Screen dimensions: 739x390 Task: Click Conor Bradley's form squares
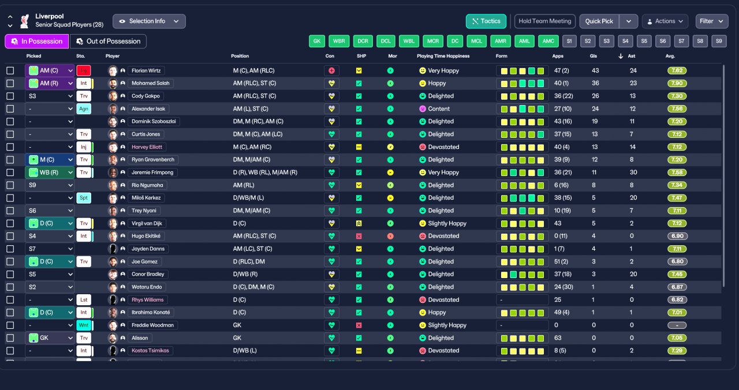click(x=522, y=274)
